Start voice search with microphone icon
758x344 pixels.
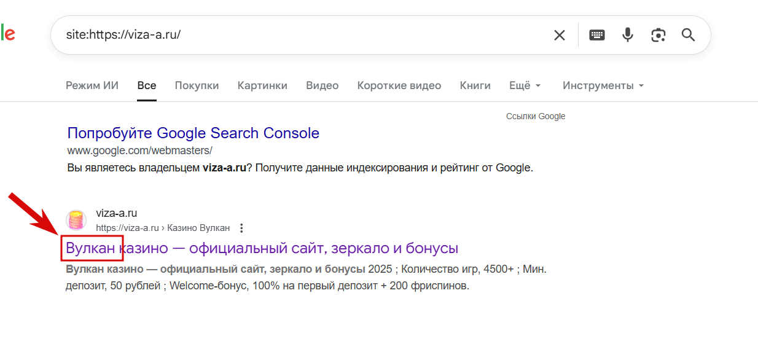[x=627, y=35]
